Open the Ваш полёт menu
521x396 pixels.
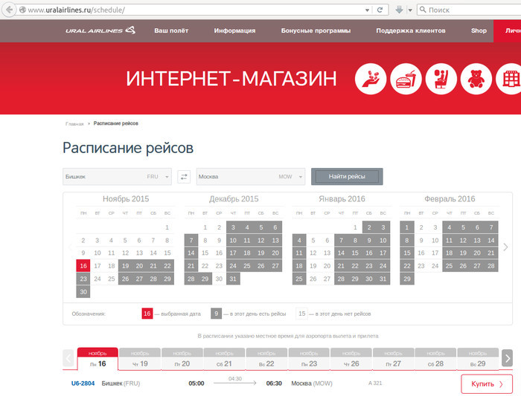click(x=170, y=30)
